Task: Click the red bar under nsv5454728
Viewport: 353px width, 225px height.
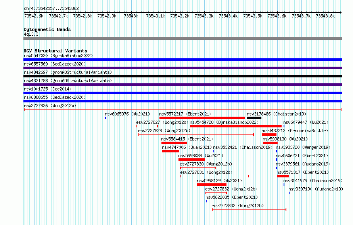Action: point(236,126)
